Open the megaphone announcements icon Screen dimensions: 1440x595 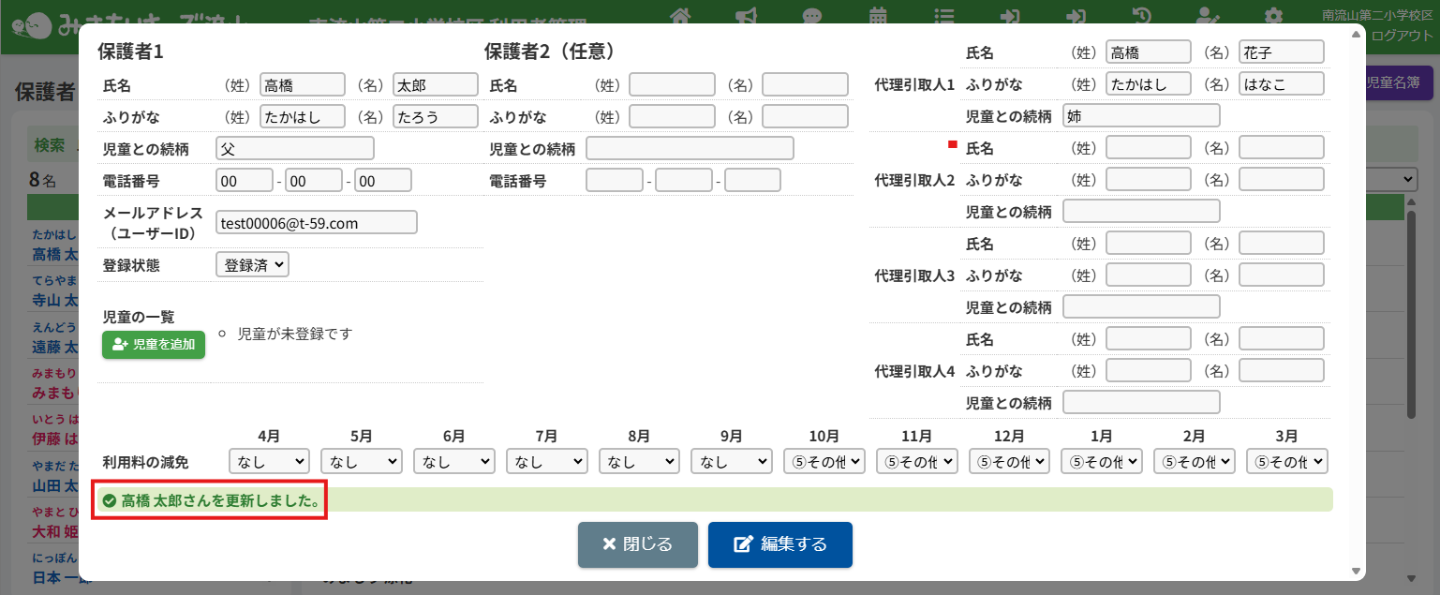click(x=747, y=16)
